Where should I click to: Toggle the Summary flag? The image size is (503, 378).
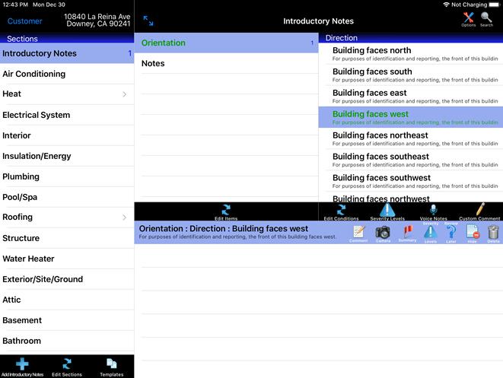(x=407, y=233)
